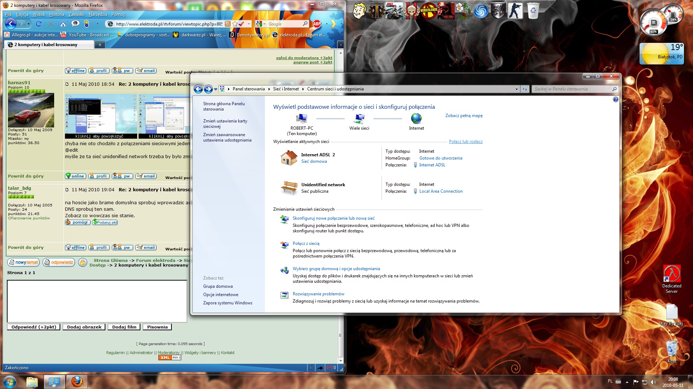Click the XML RSS badge in the page footer
The image size is (693, 389).
pyautogui.click(x=170, y=358)
